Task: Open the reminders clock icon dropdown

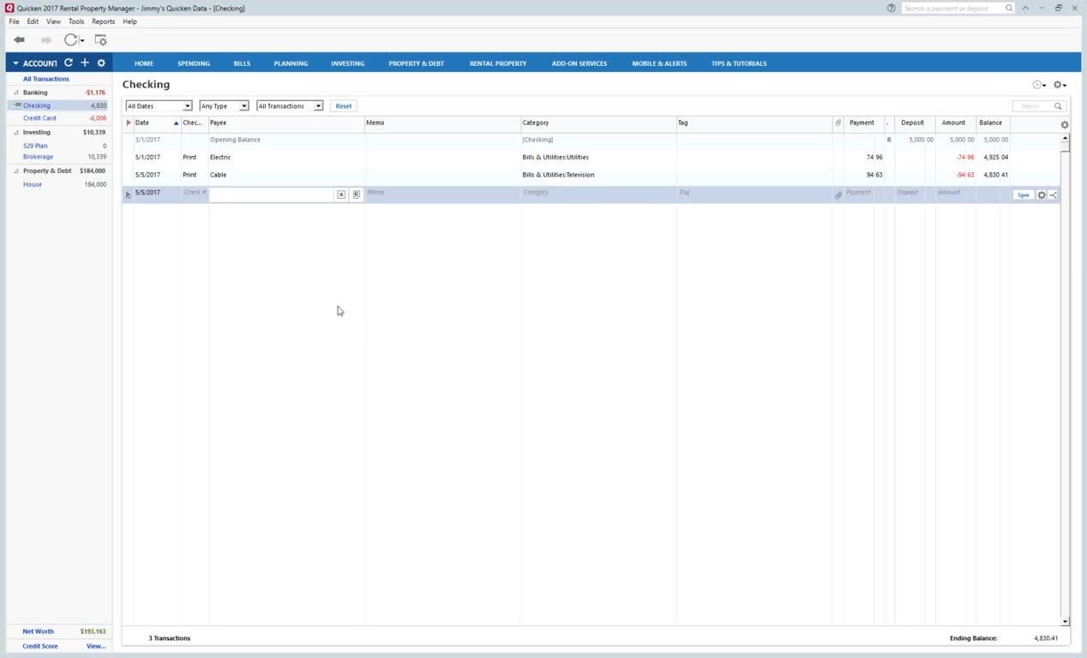Action: tap(1038, 85)
